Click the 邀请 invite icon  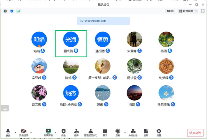(x=76, y=132)
